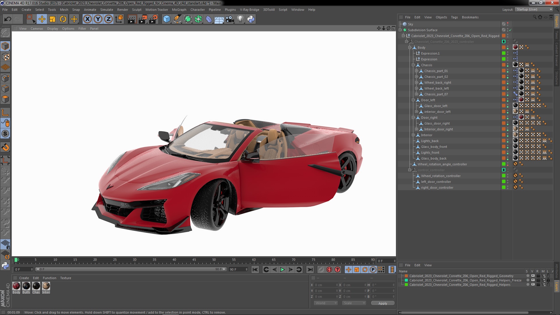Collapse the Chassis object hierarchy

coord(413,65)
